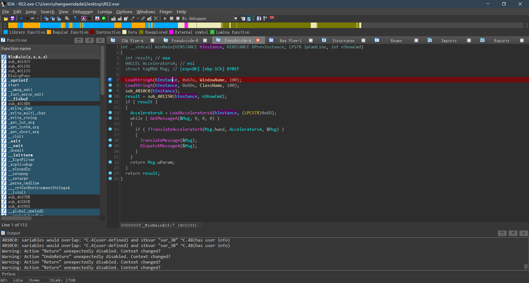Open the File menu

coord(6,12)
